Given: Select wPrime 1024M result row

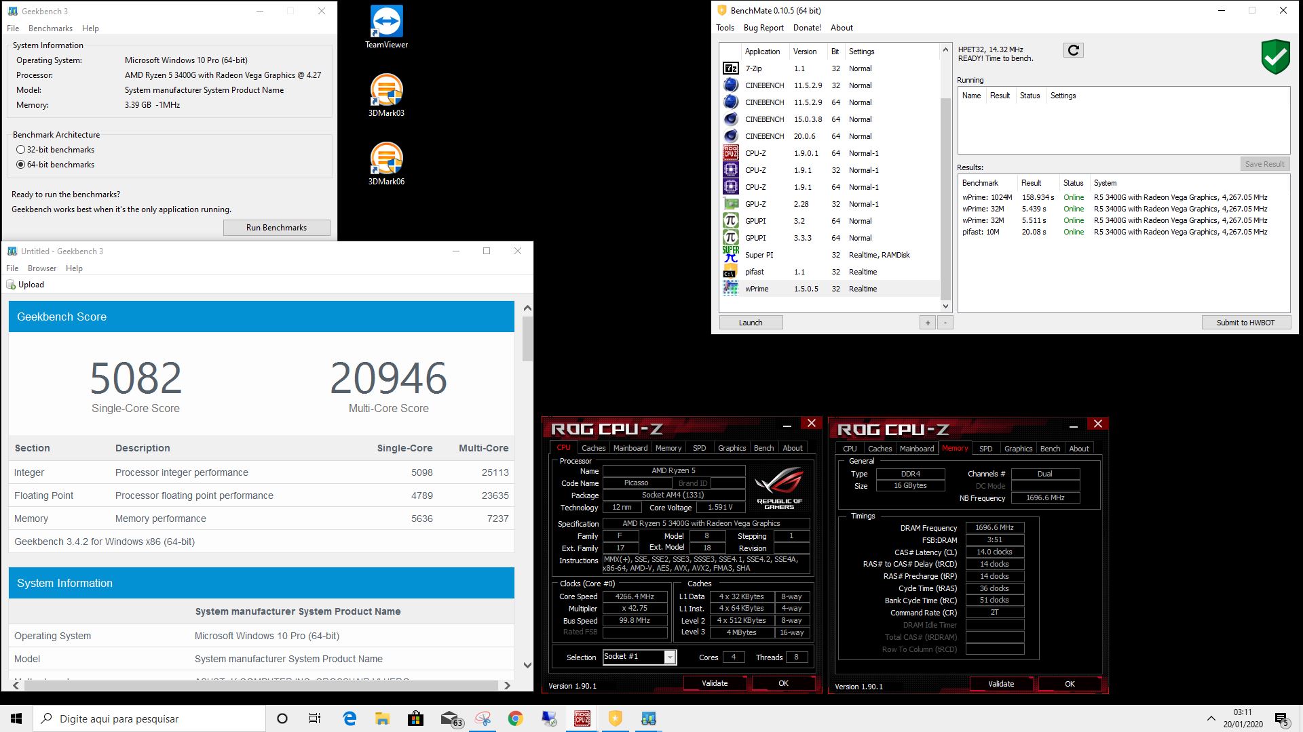Looking at the screenshot, I should click(1123, 197).
